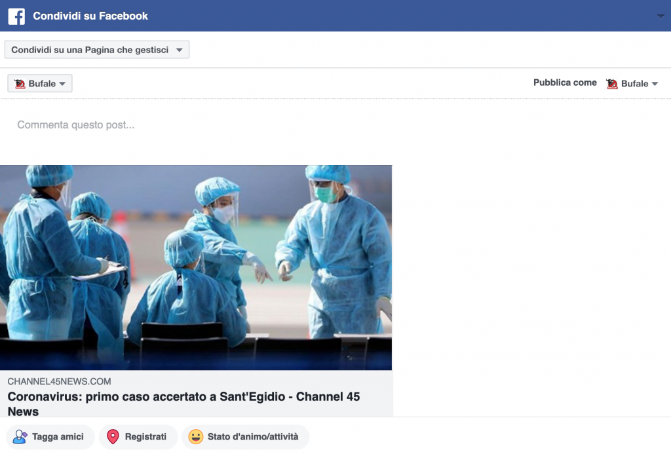Click the Facebook logo icon
This screenshot has height=454, width=671.
[16, 16]
